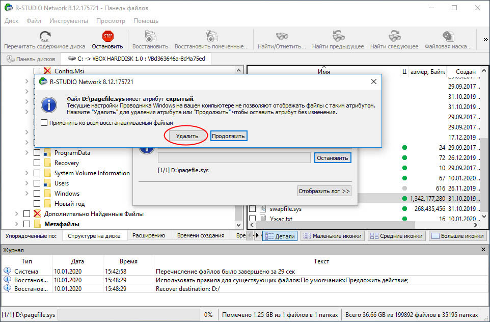Open the Просмотр menu
490x322 pixels.
tap(111, 21)
